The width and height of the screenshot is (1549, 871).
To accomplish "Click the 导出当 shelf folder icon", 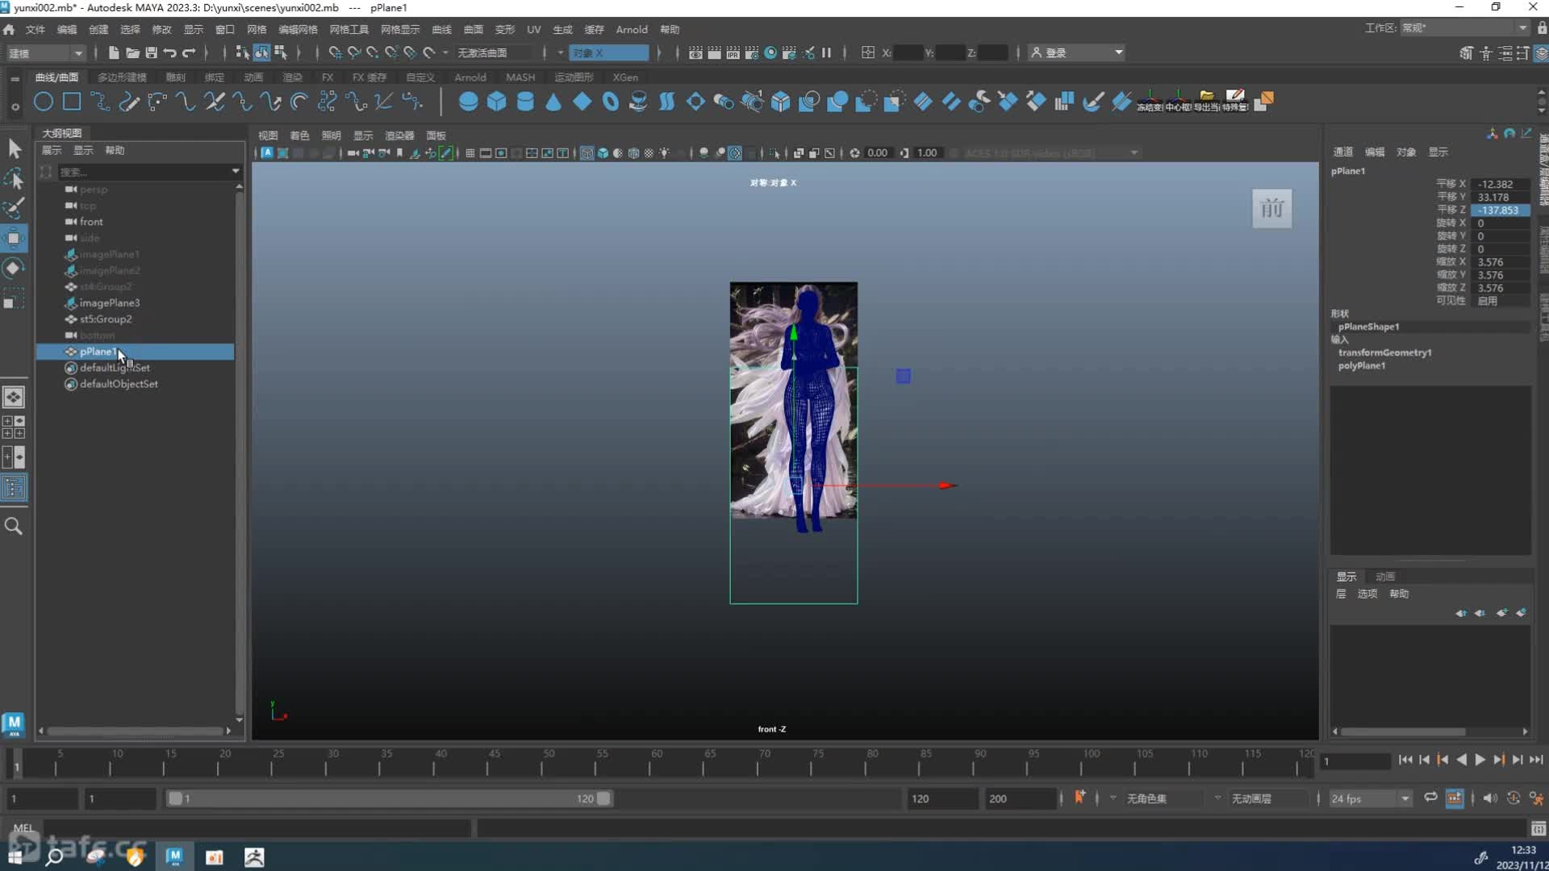I will [1206, 102].
